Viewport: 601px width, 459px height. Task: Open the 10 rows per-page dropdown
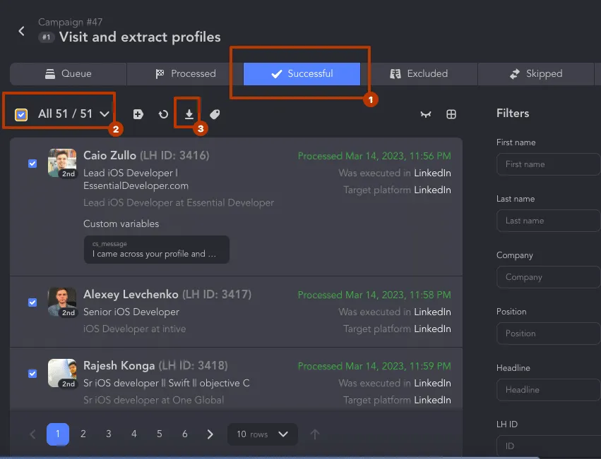click(x=262, y=434)
